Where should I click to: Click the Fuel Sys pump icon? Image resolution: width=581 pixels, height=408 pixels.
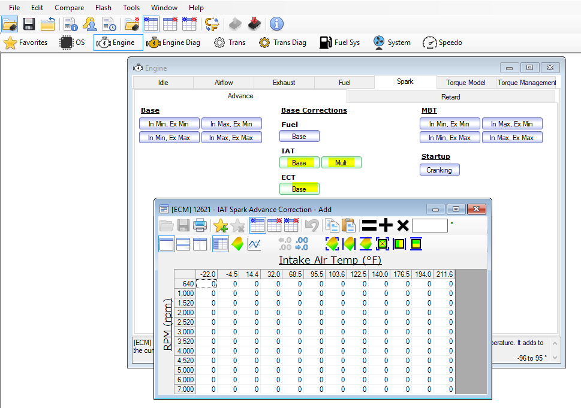(x=326, y=43)
